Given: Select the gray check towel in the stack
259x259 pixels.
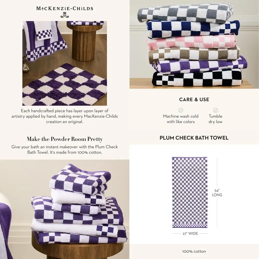Looking at the screenshot, I should click(185, 13).
